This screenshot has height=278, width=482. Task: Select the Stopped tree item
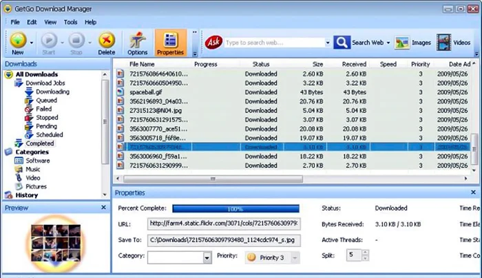(47, 118)
